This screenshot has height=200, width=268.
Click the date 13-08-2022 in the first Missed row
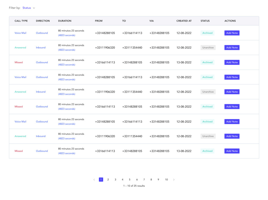tap(184, 62)
